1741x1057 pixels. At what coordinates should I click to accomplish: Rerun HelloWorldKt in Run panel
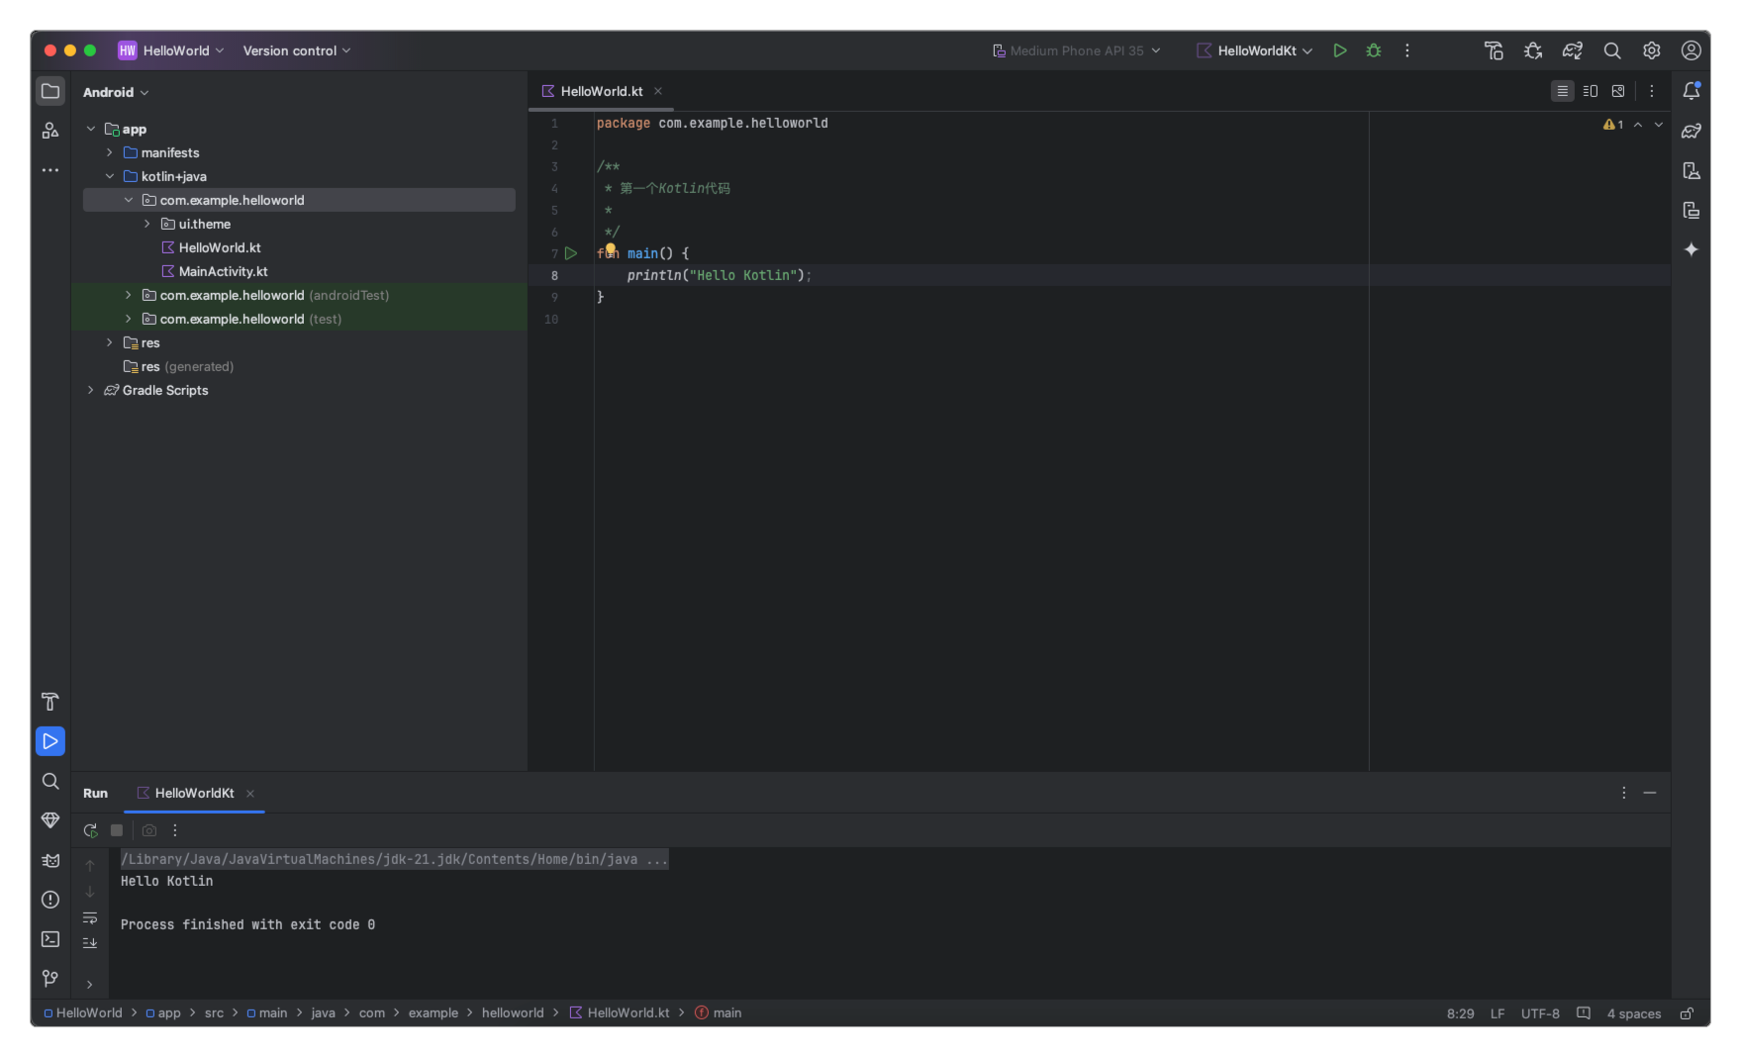(x=90, y=830)
